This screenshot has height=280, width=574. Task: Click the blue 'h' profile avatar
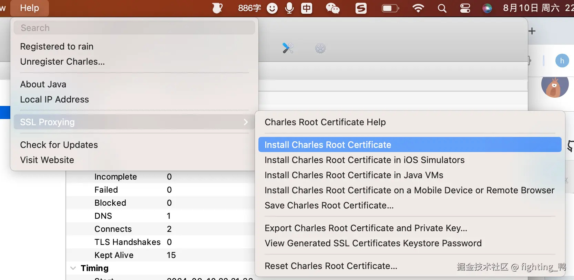[562, 61]
